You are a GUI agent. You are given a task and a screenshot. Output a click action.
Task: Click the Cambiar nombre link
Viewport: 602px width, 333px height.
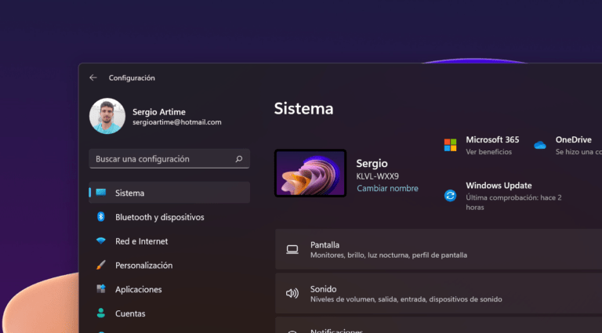(387, 188)
